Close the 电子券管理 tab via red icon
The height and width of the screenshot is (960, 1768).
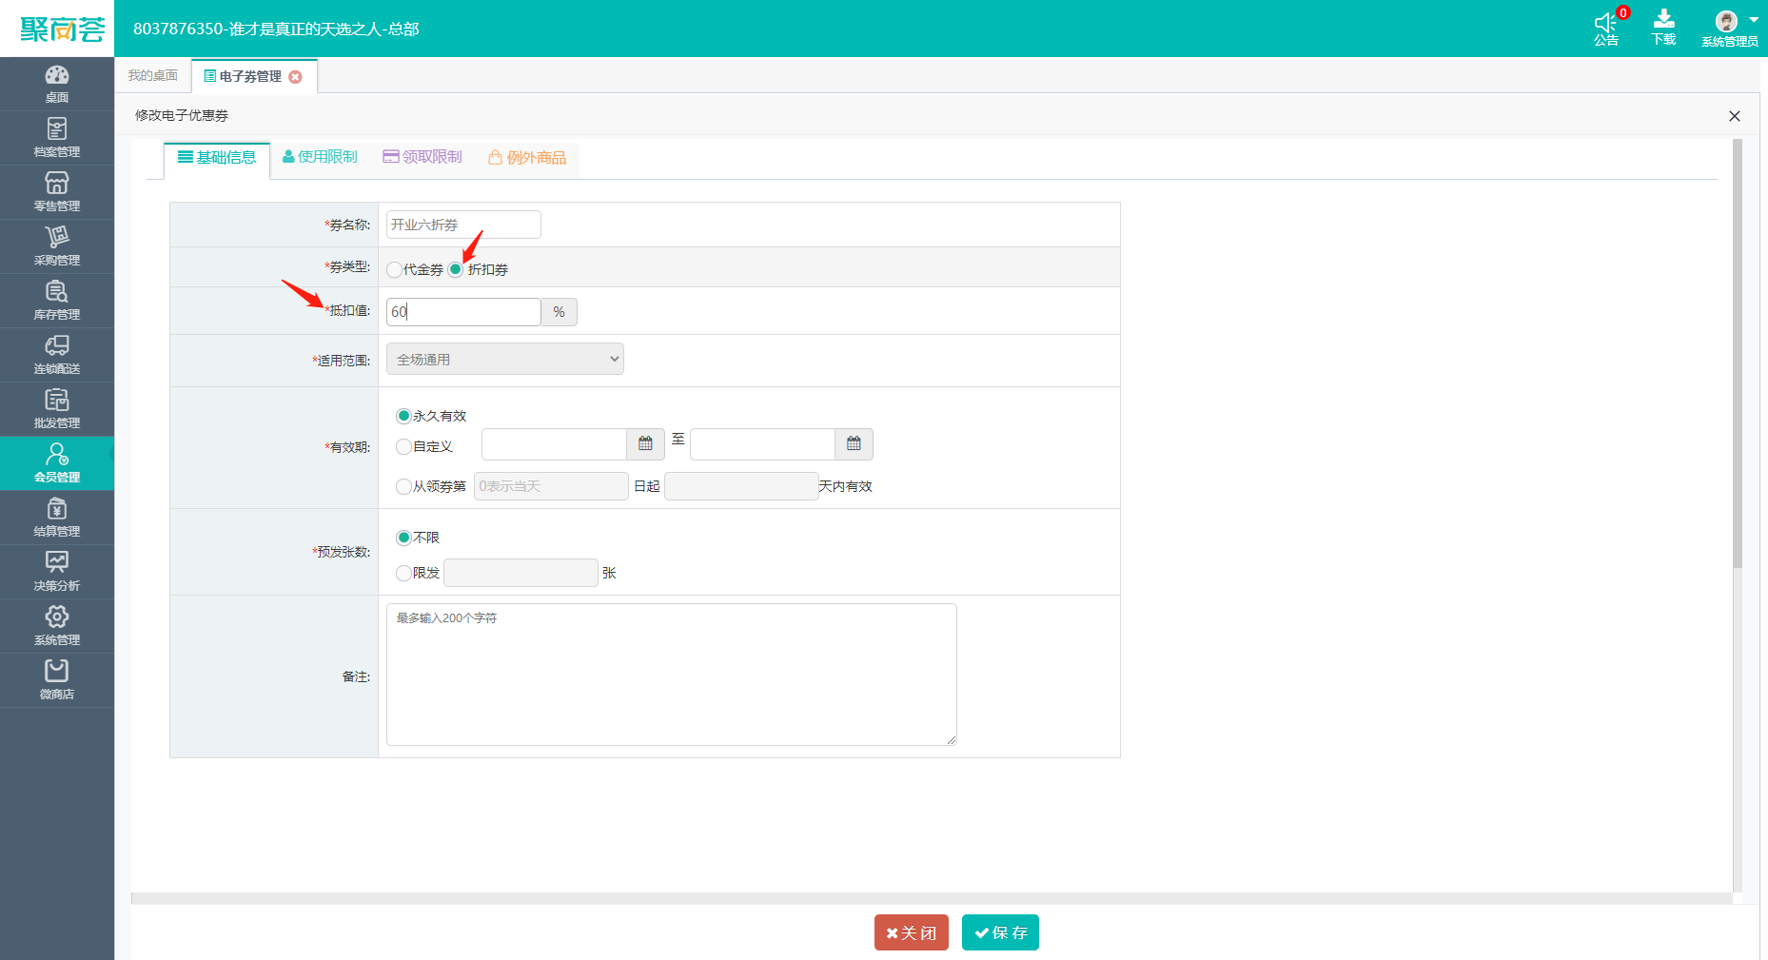[296, 77]
